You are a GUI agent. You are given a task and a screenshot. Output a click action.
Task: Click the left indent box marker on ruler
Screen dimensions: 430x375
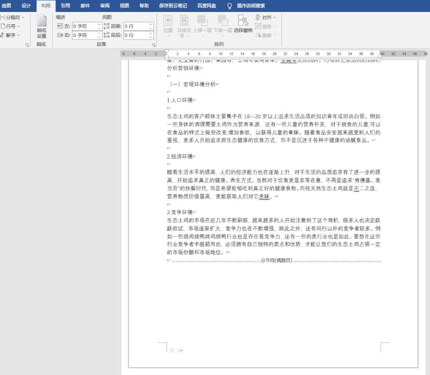point(167,59)
